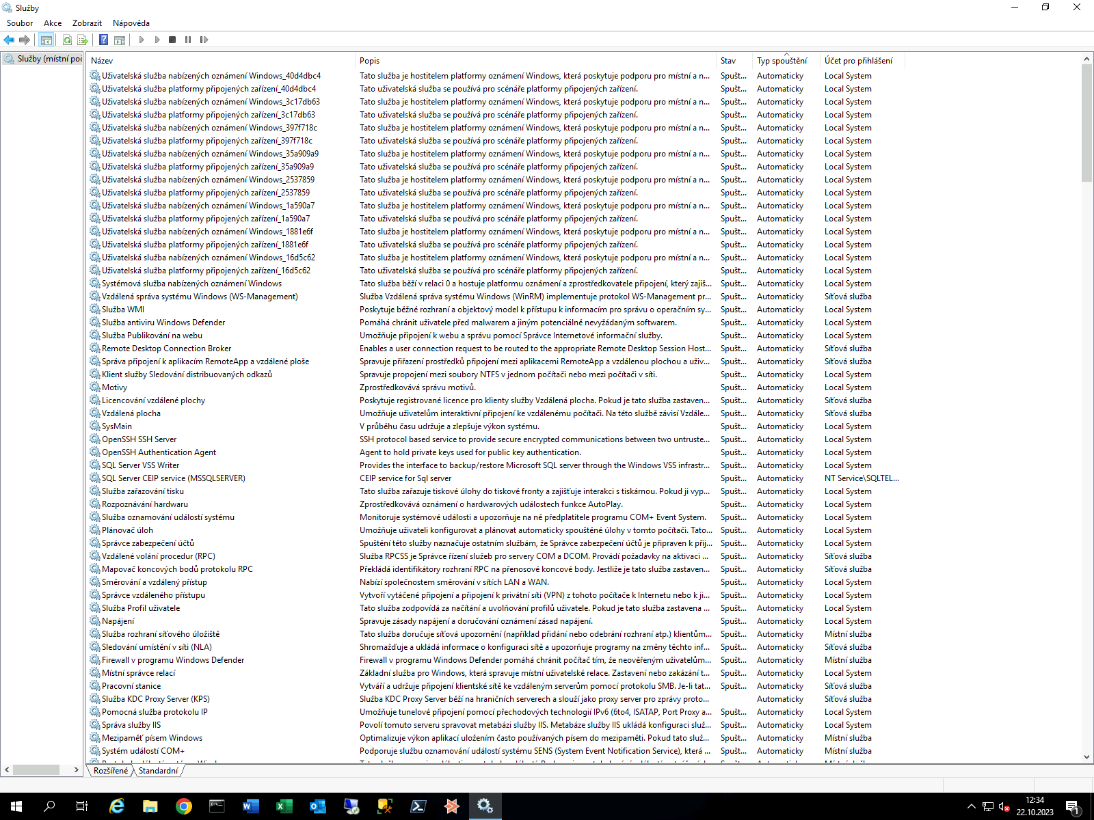Sort by Typ spouštění column header

point(782,61)
